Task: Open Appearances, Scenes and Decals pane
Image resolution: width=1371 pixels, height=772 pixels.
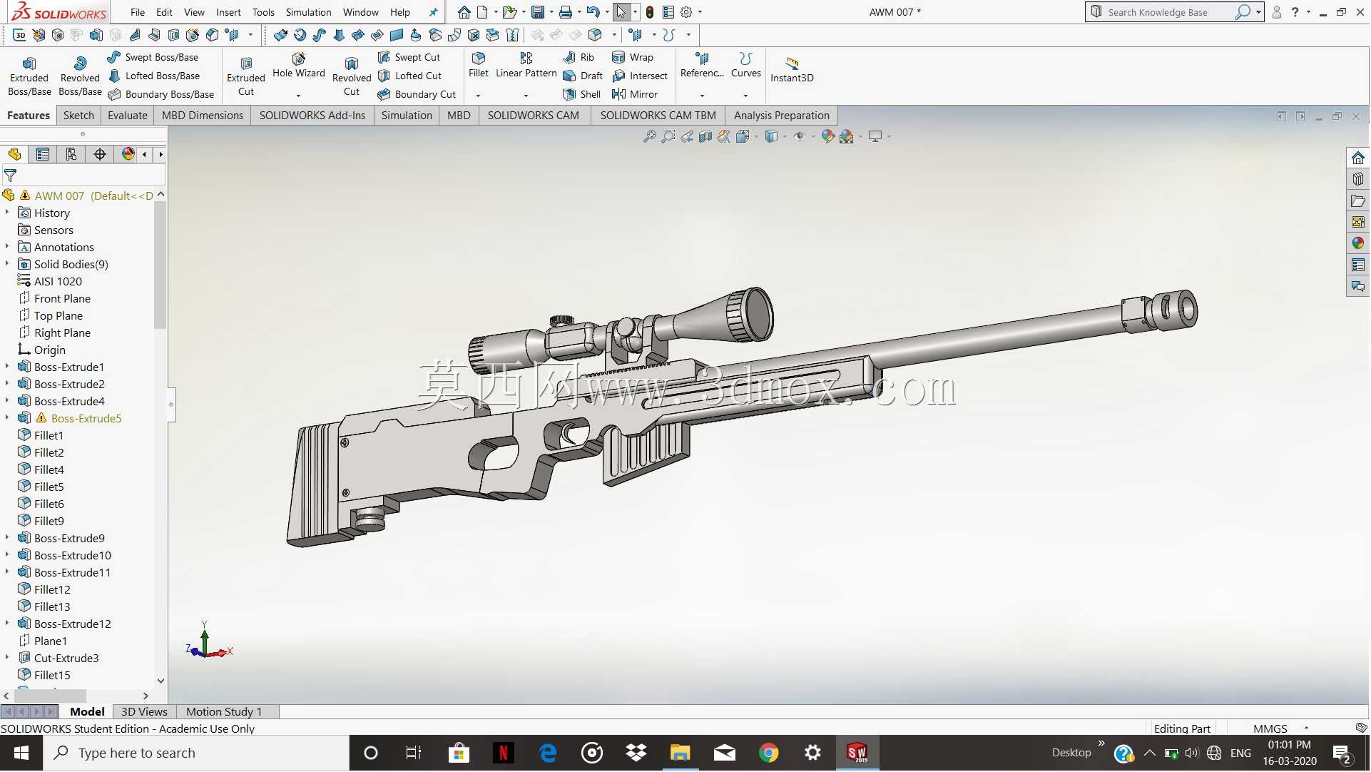Action: pyautogui.click(x=1358, y=243)
